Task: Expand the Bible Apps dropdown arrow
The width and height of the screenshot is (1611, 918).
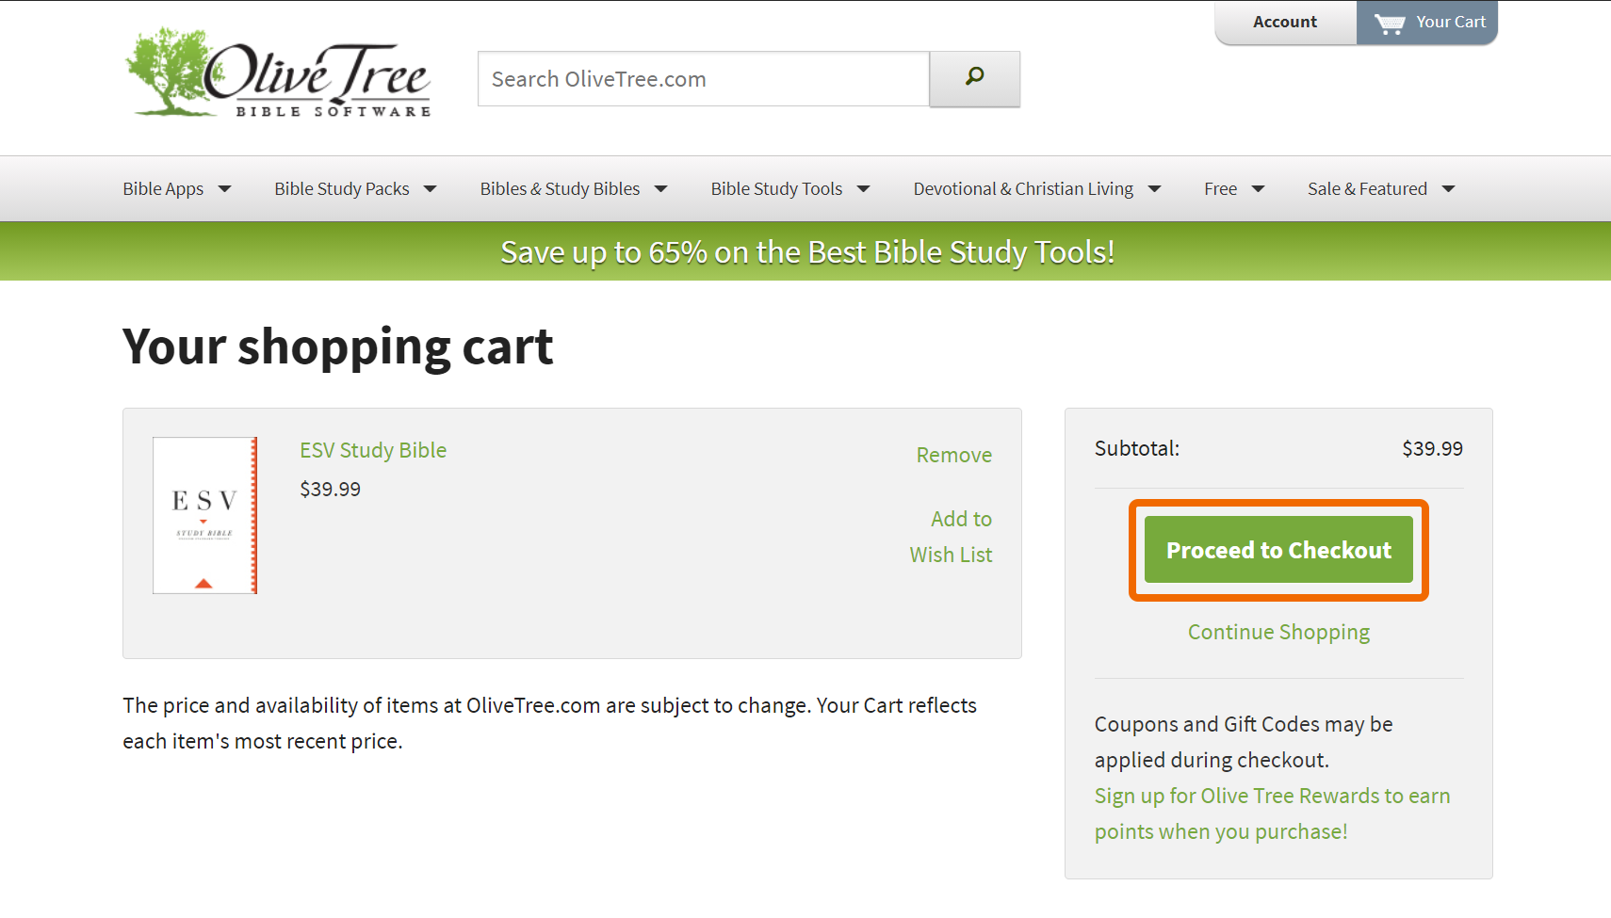Action: [224, 189]
